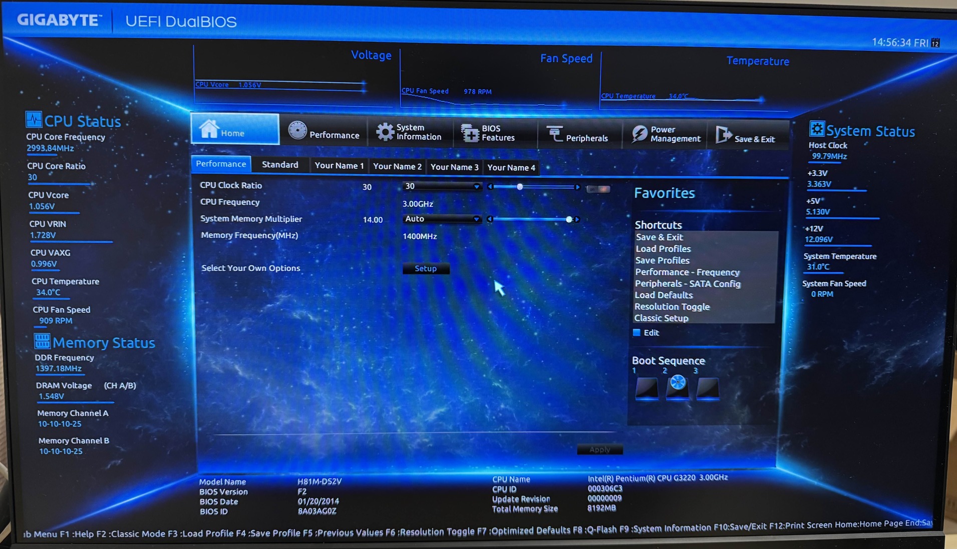957x549 pixels.
Task: Click the Model Name H81M-DS2V text
Action: pyautogui.click(x=320, y=481)
